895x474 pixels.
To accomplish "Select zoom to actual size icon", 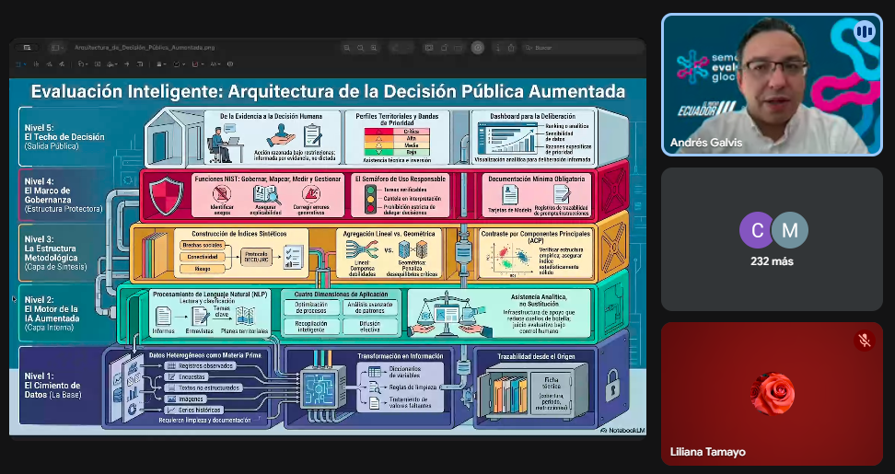I will [x=360, y=48].
